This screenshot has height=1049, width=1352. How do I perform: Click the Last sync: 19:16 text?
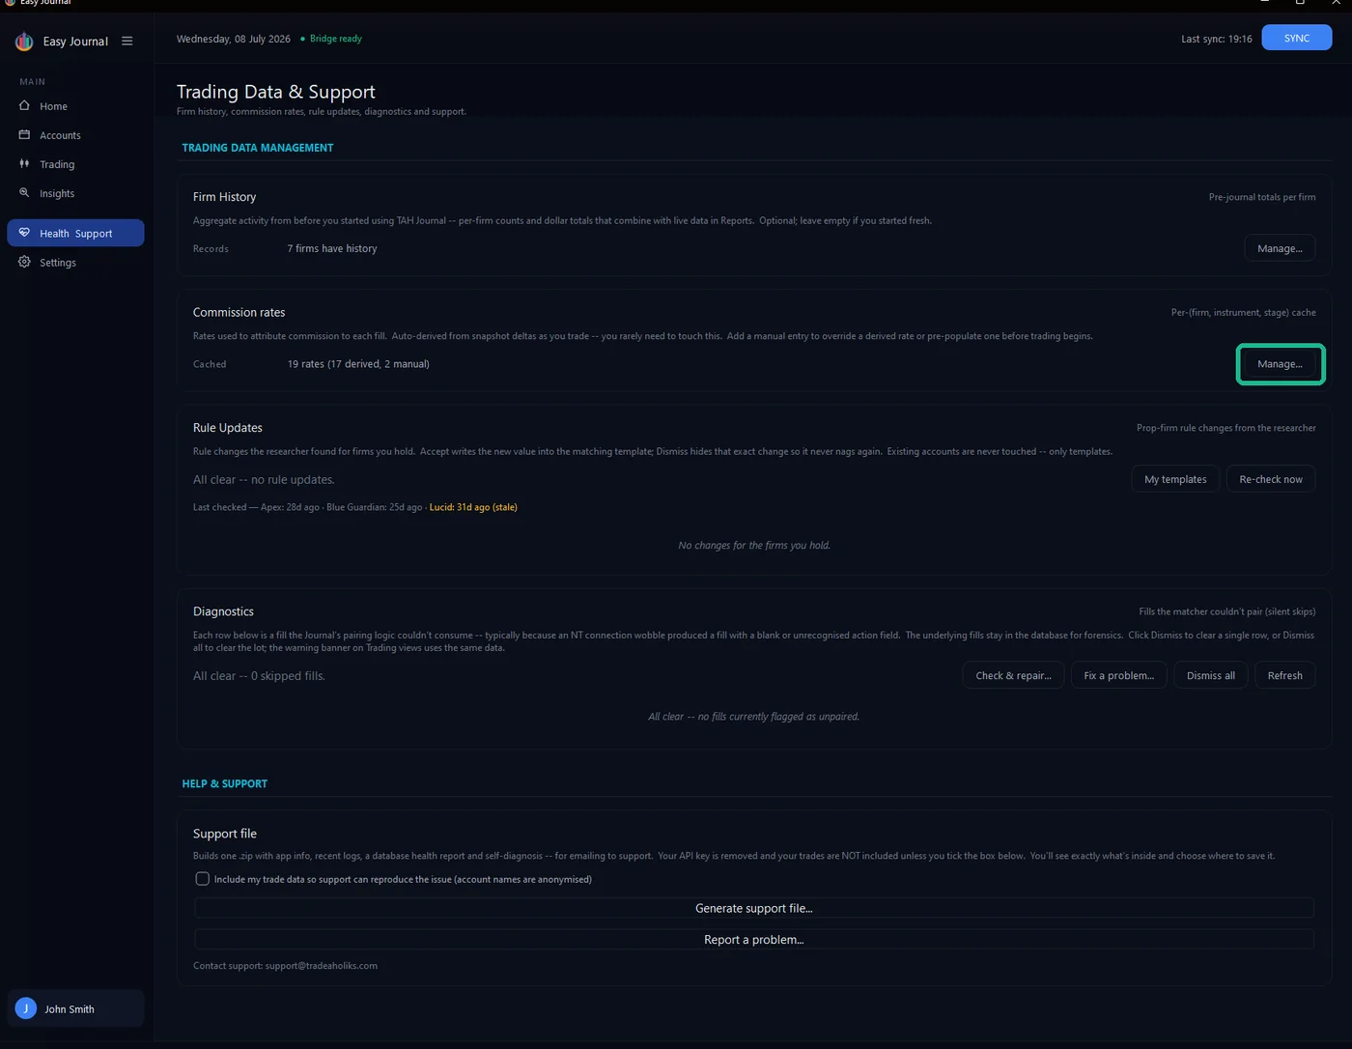click(x=1217, y=39)
